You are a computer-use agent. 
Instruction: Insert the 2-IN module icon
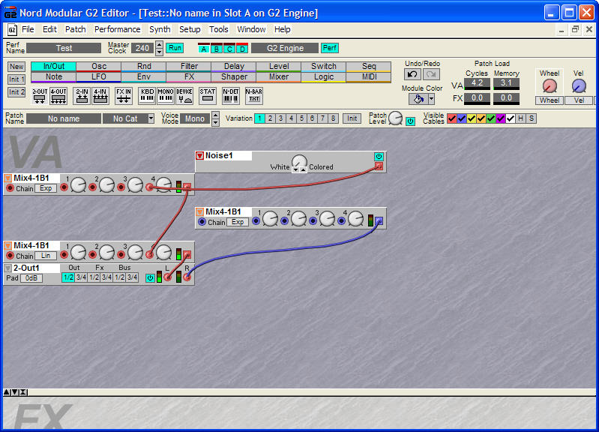coord(82,95)
